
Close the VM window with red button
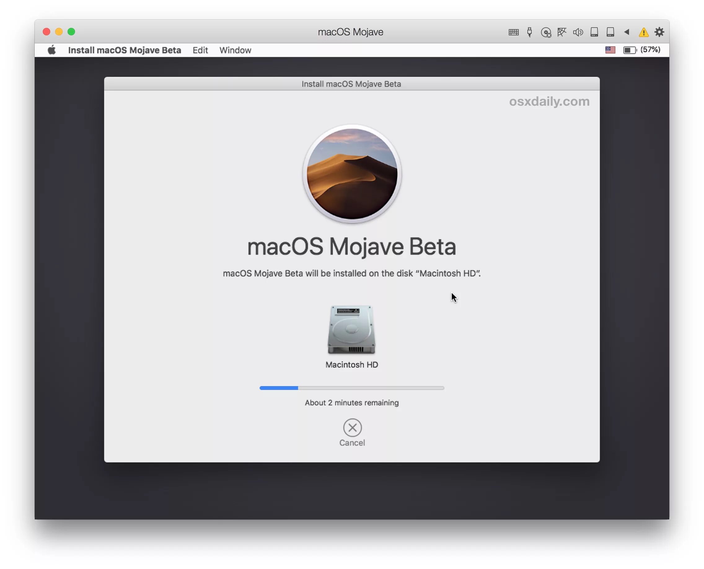[46, 32]
